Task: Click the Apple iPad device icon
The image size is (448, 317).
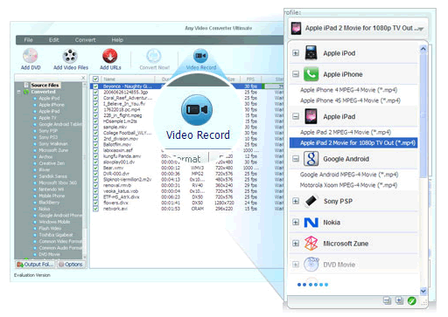Action: click(x=311, y=116)
